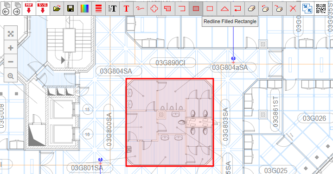This screenshot has height=174, width=333.
Task: Export the drawing as PDF
Action: (29, 8)
